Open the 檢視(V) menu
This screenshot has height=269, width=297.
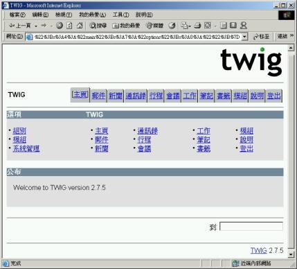[x=64, y=15]
